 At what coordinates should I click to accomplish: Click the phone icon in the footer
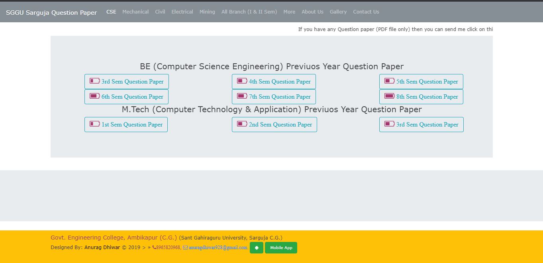154,247
